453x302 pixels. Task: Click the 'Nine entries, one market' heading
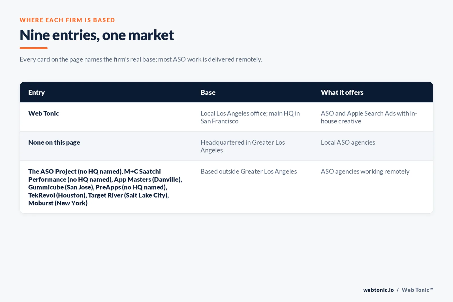click(97, 35)
